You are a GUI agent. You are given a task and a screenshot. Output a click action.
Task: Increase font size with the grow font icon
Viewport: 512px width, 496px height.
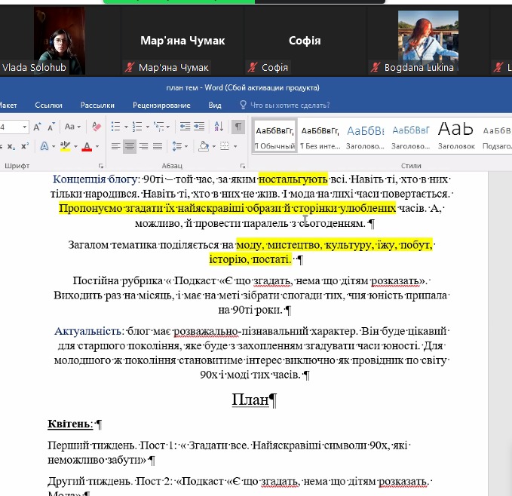pos(37,127)
